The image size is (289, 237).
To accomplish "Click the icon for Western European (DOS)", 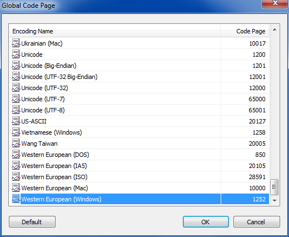I will tap(16, 155).
